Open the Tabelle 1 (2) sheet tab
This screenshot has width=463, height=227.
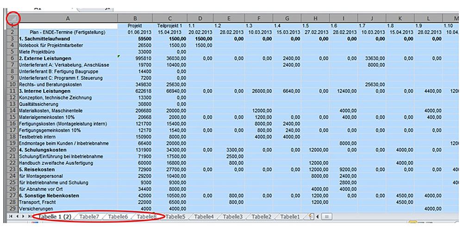[54, 216]
